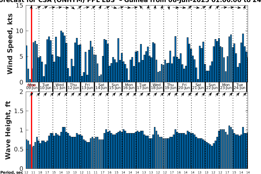This screenshot has width=261, height=174.
Task: Click the downward wind direction arrow on Thu 19-Jun
Action: (x=168, y=8)
